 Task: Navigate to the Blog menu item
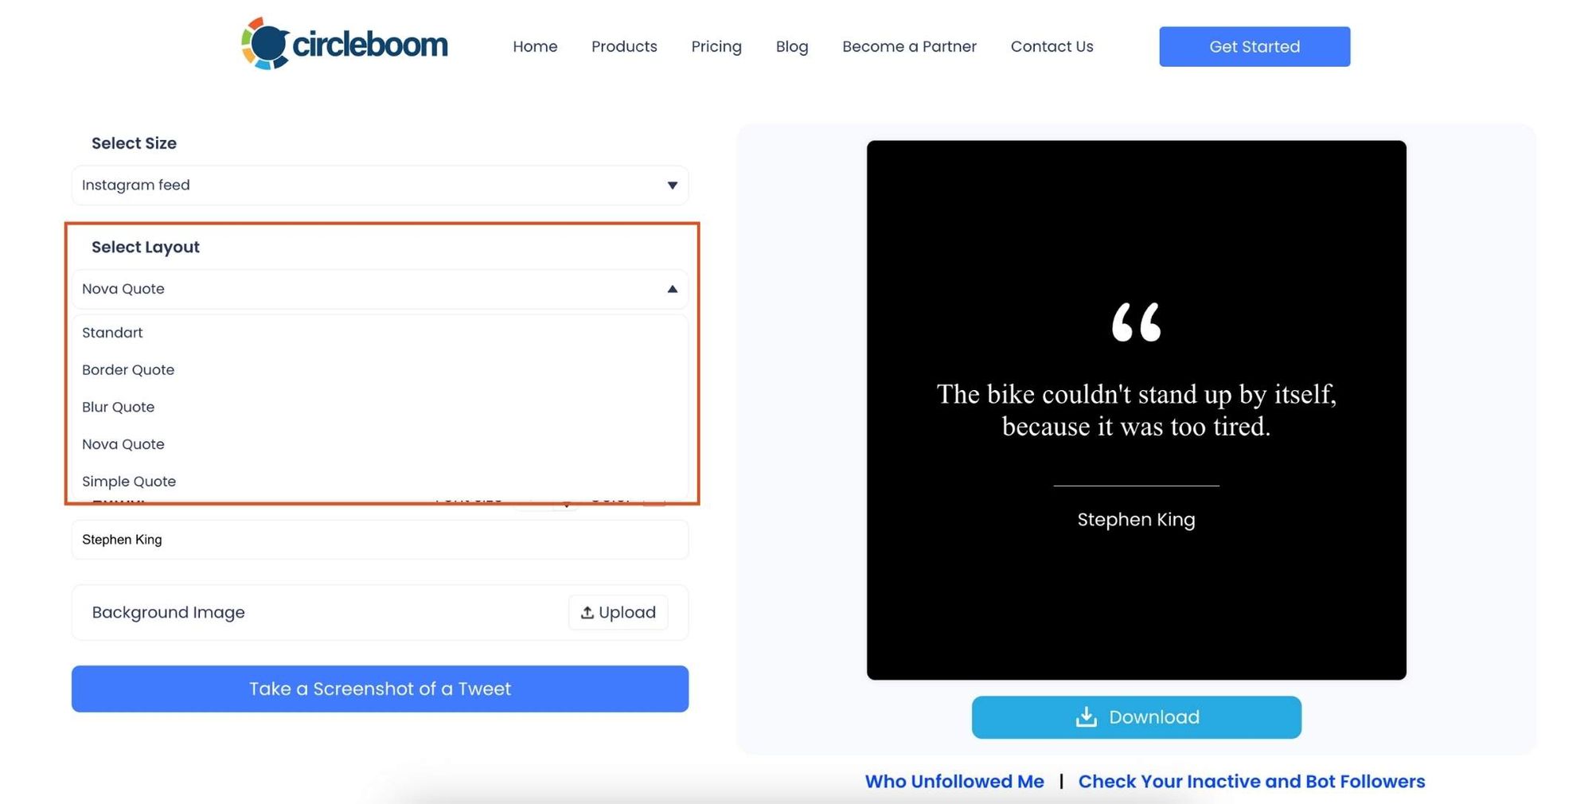pyautogui.click(x=792, y=46)
